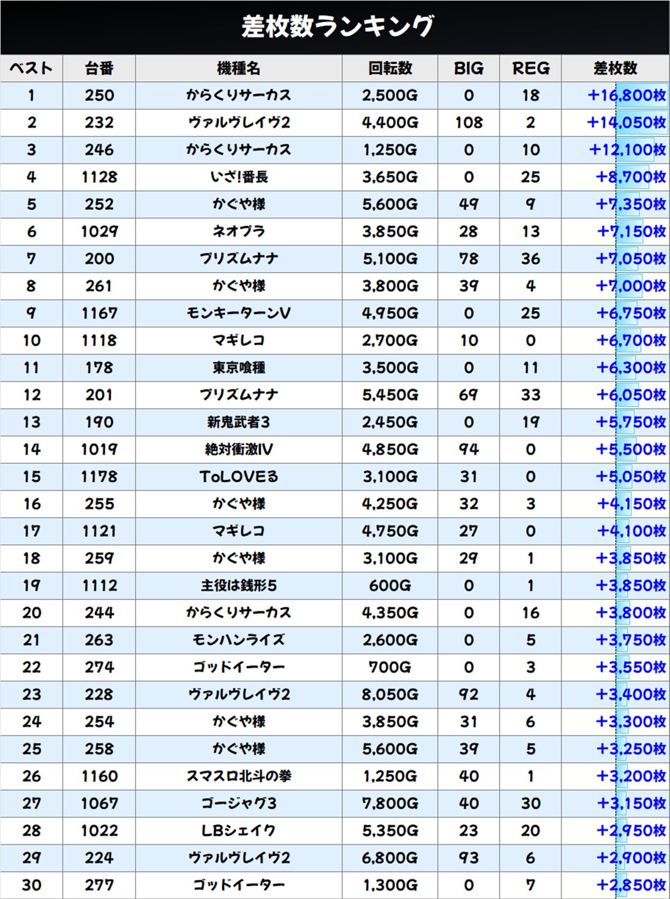Select the BIG count 108 cell

(x=469, y=123)
